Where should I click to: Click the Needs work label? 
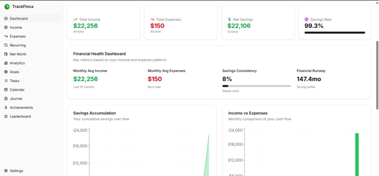tap(230, 91)
